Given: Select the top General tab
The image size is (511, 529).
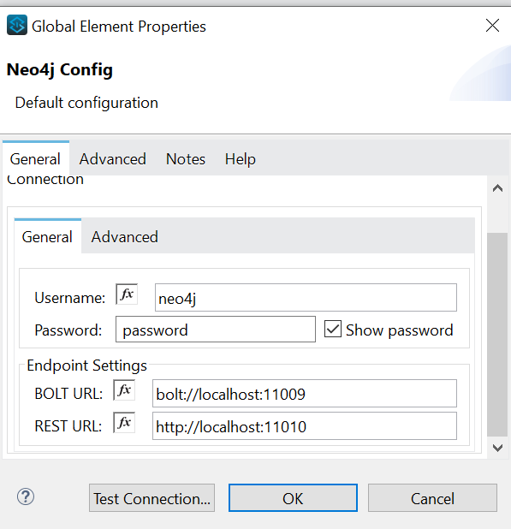Looking at the screenshot, I should click(35, 159).
